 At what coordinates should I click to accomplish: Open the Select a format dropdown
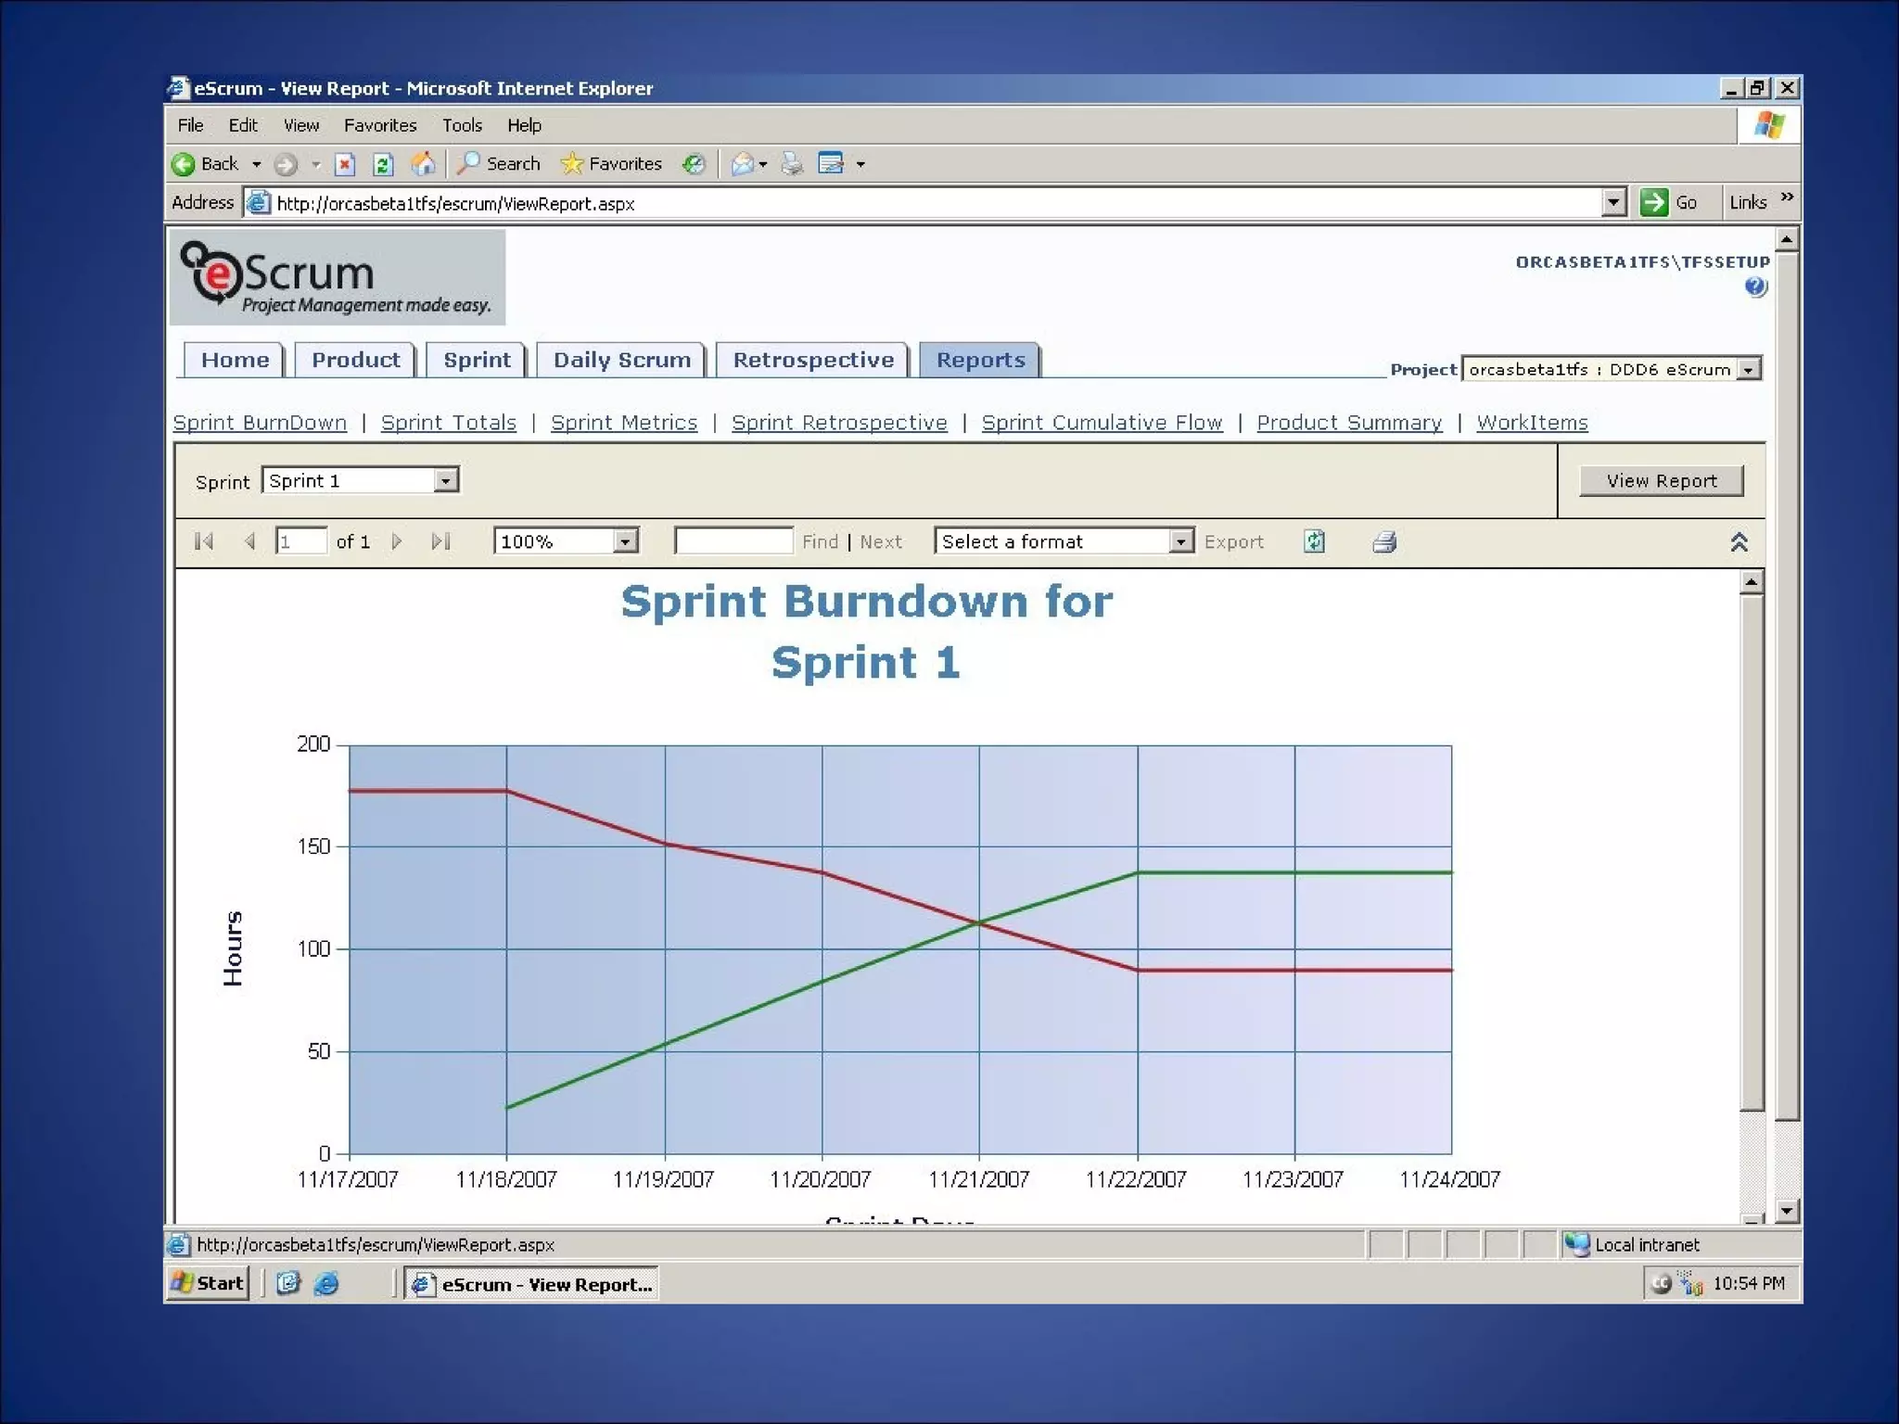click(x=1179, y=541)
